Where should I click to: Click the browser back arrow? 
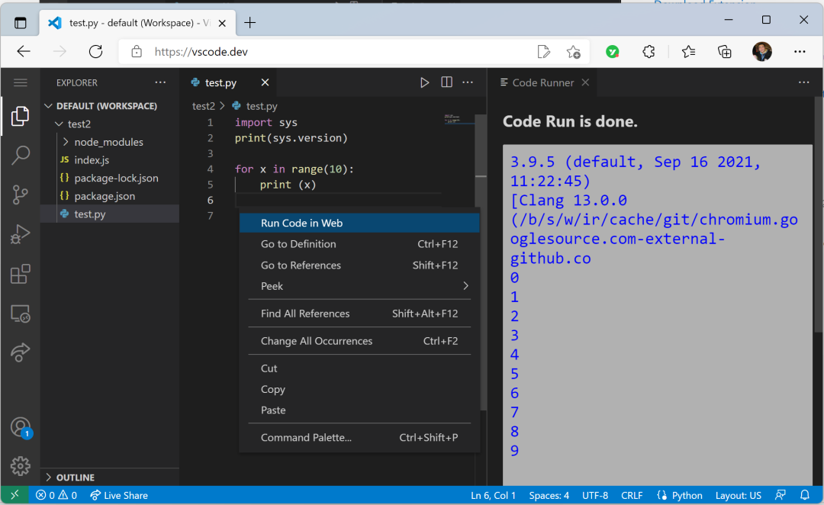24,52
